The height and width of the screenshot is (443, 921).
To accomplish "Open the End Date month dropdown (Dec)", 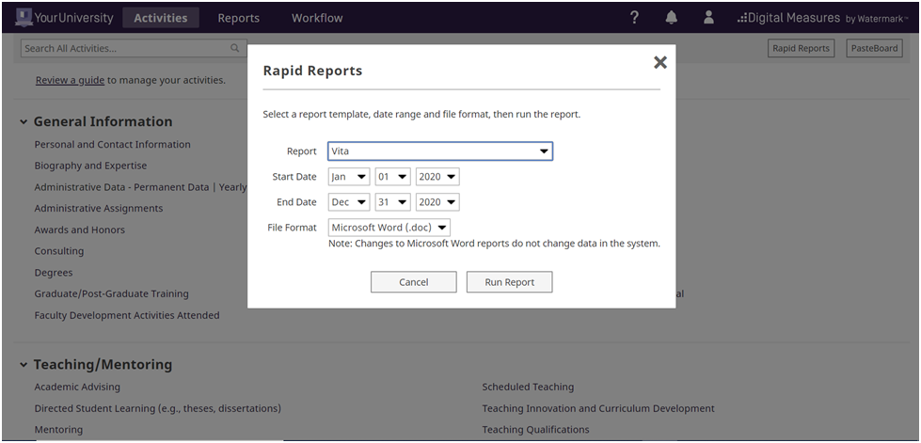I will click(349, 202).
